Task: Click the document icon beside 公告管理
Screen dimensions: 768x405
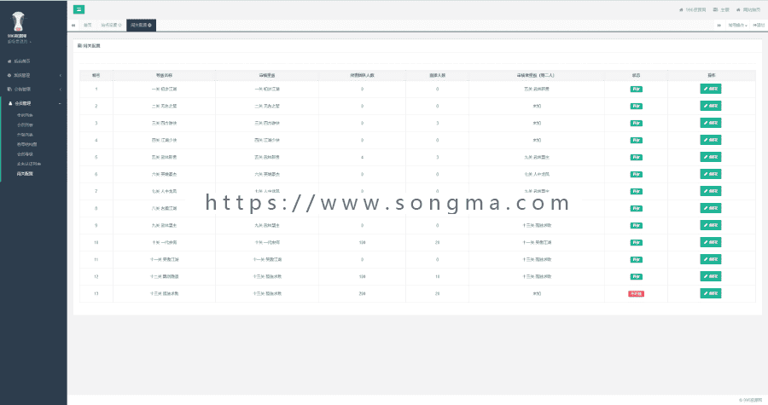Action: (x=9, y=89)
